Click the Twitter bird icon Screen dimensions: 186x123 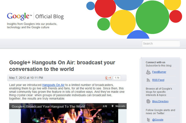(x=148, y=120)
